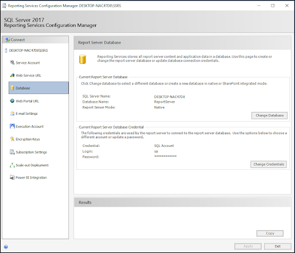
Task: Open E-mail Settings envelope icon
Action: (x=12, y=114)
